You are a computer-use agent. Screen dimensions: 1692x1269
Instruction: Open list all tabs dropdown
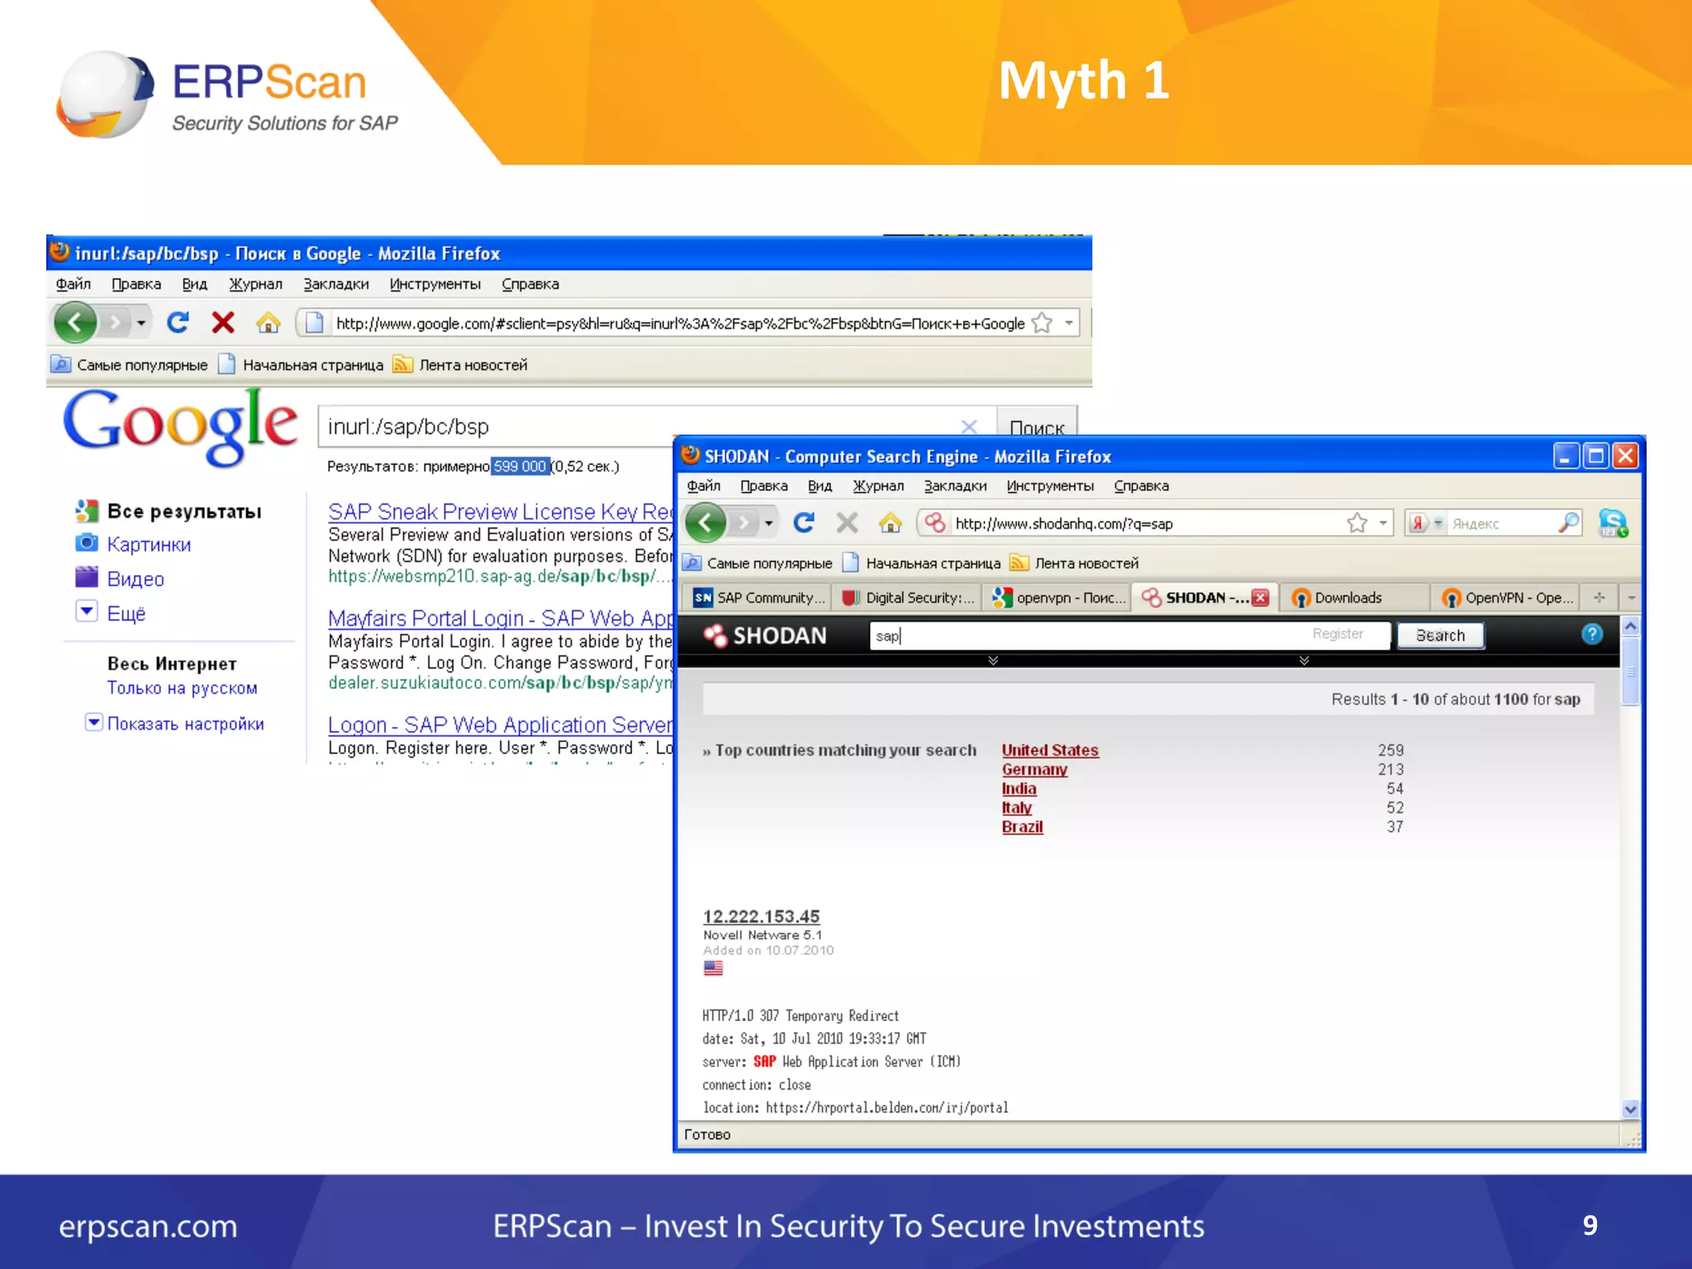[1631, 597]
